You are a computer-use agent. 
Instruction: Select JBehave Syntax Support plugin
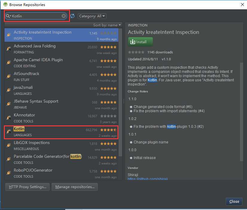coord(61,104)
